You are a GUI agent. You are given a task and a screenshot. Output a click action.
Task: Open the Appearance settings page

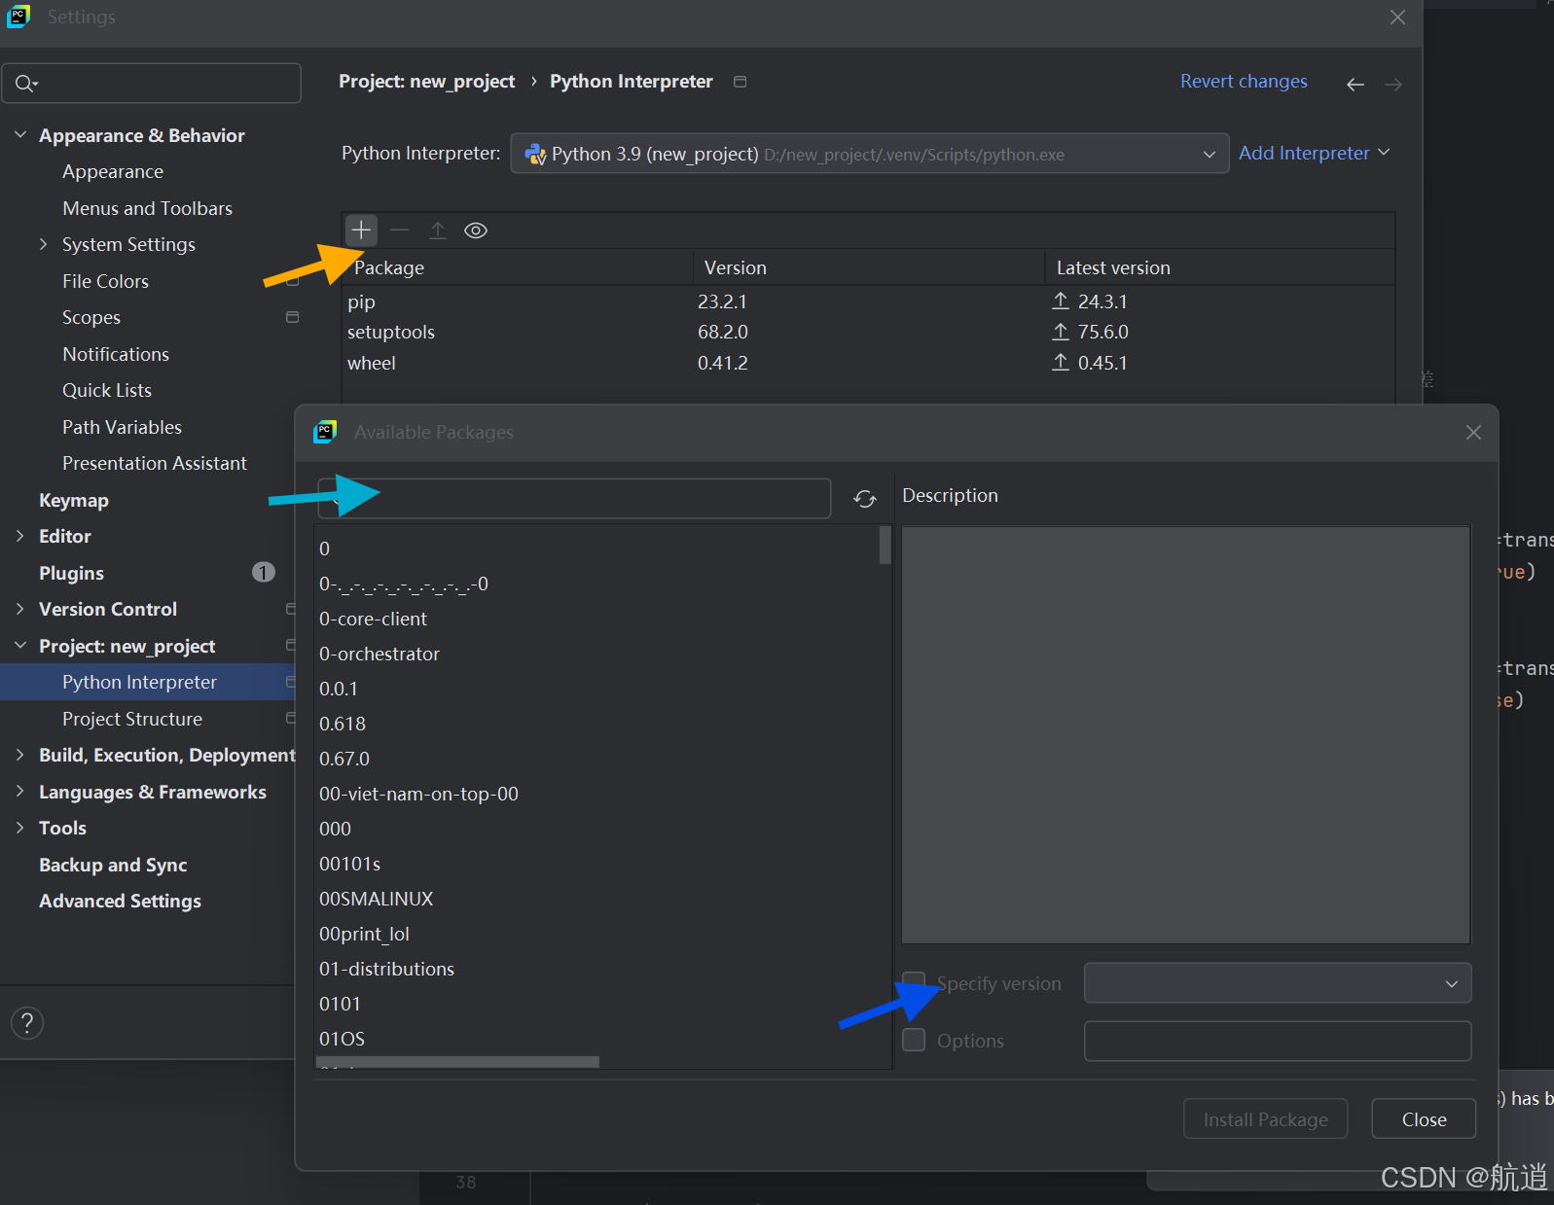coord(113,171)
